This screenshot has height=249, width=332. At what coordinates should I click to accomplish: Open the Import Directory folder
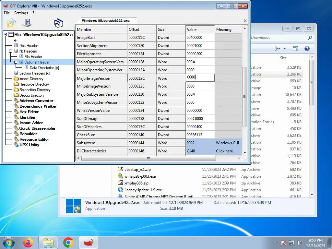pyautogui.click(x=31, y=78)
